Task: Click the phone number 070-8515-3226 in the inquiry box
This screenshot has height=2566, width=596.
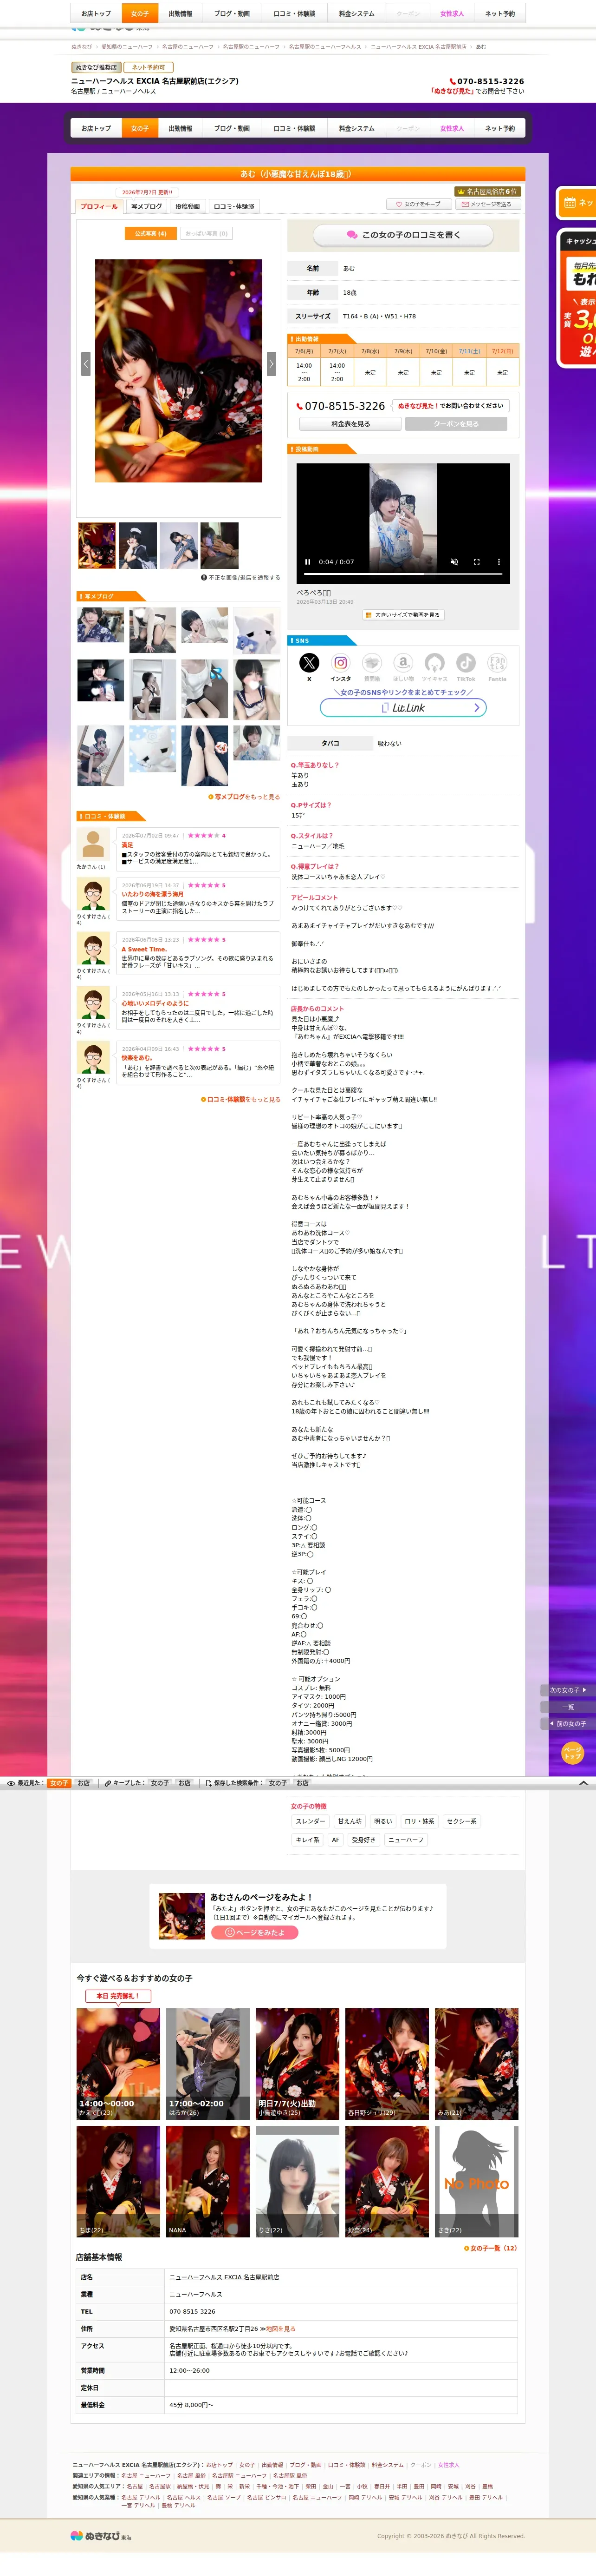Action: pyautogui.click(x=344, y=406)
